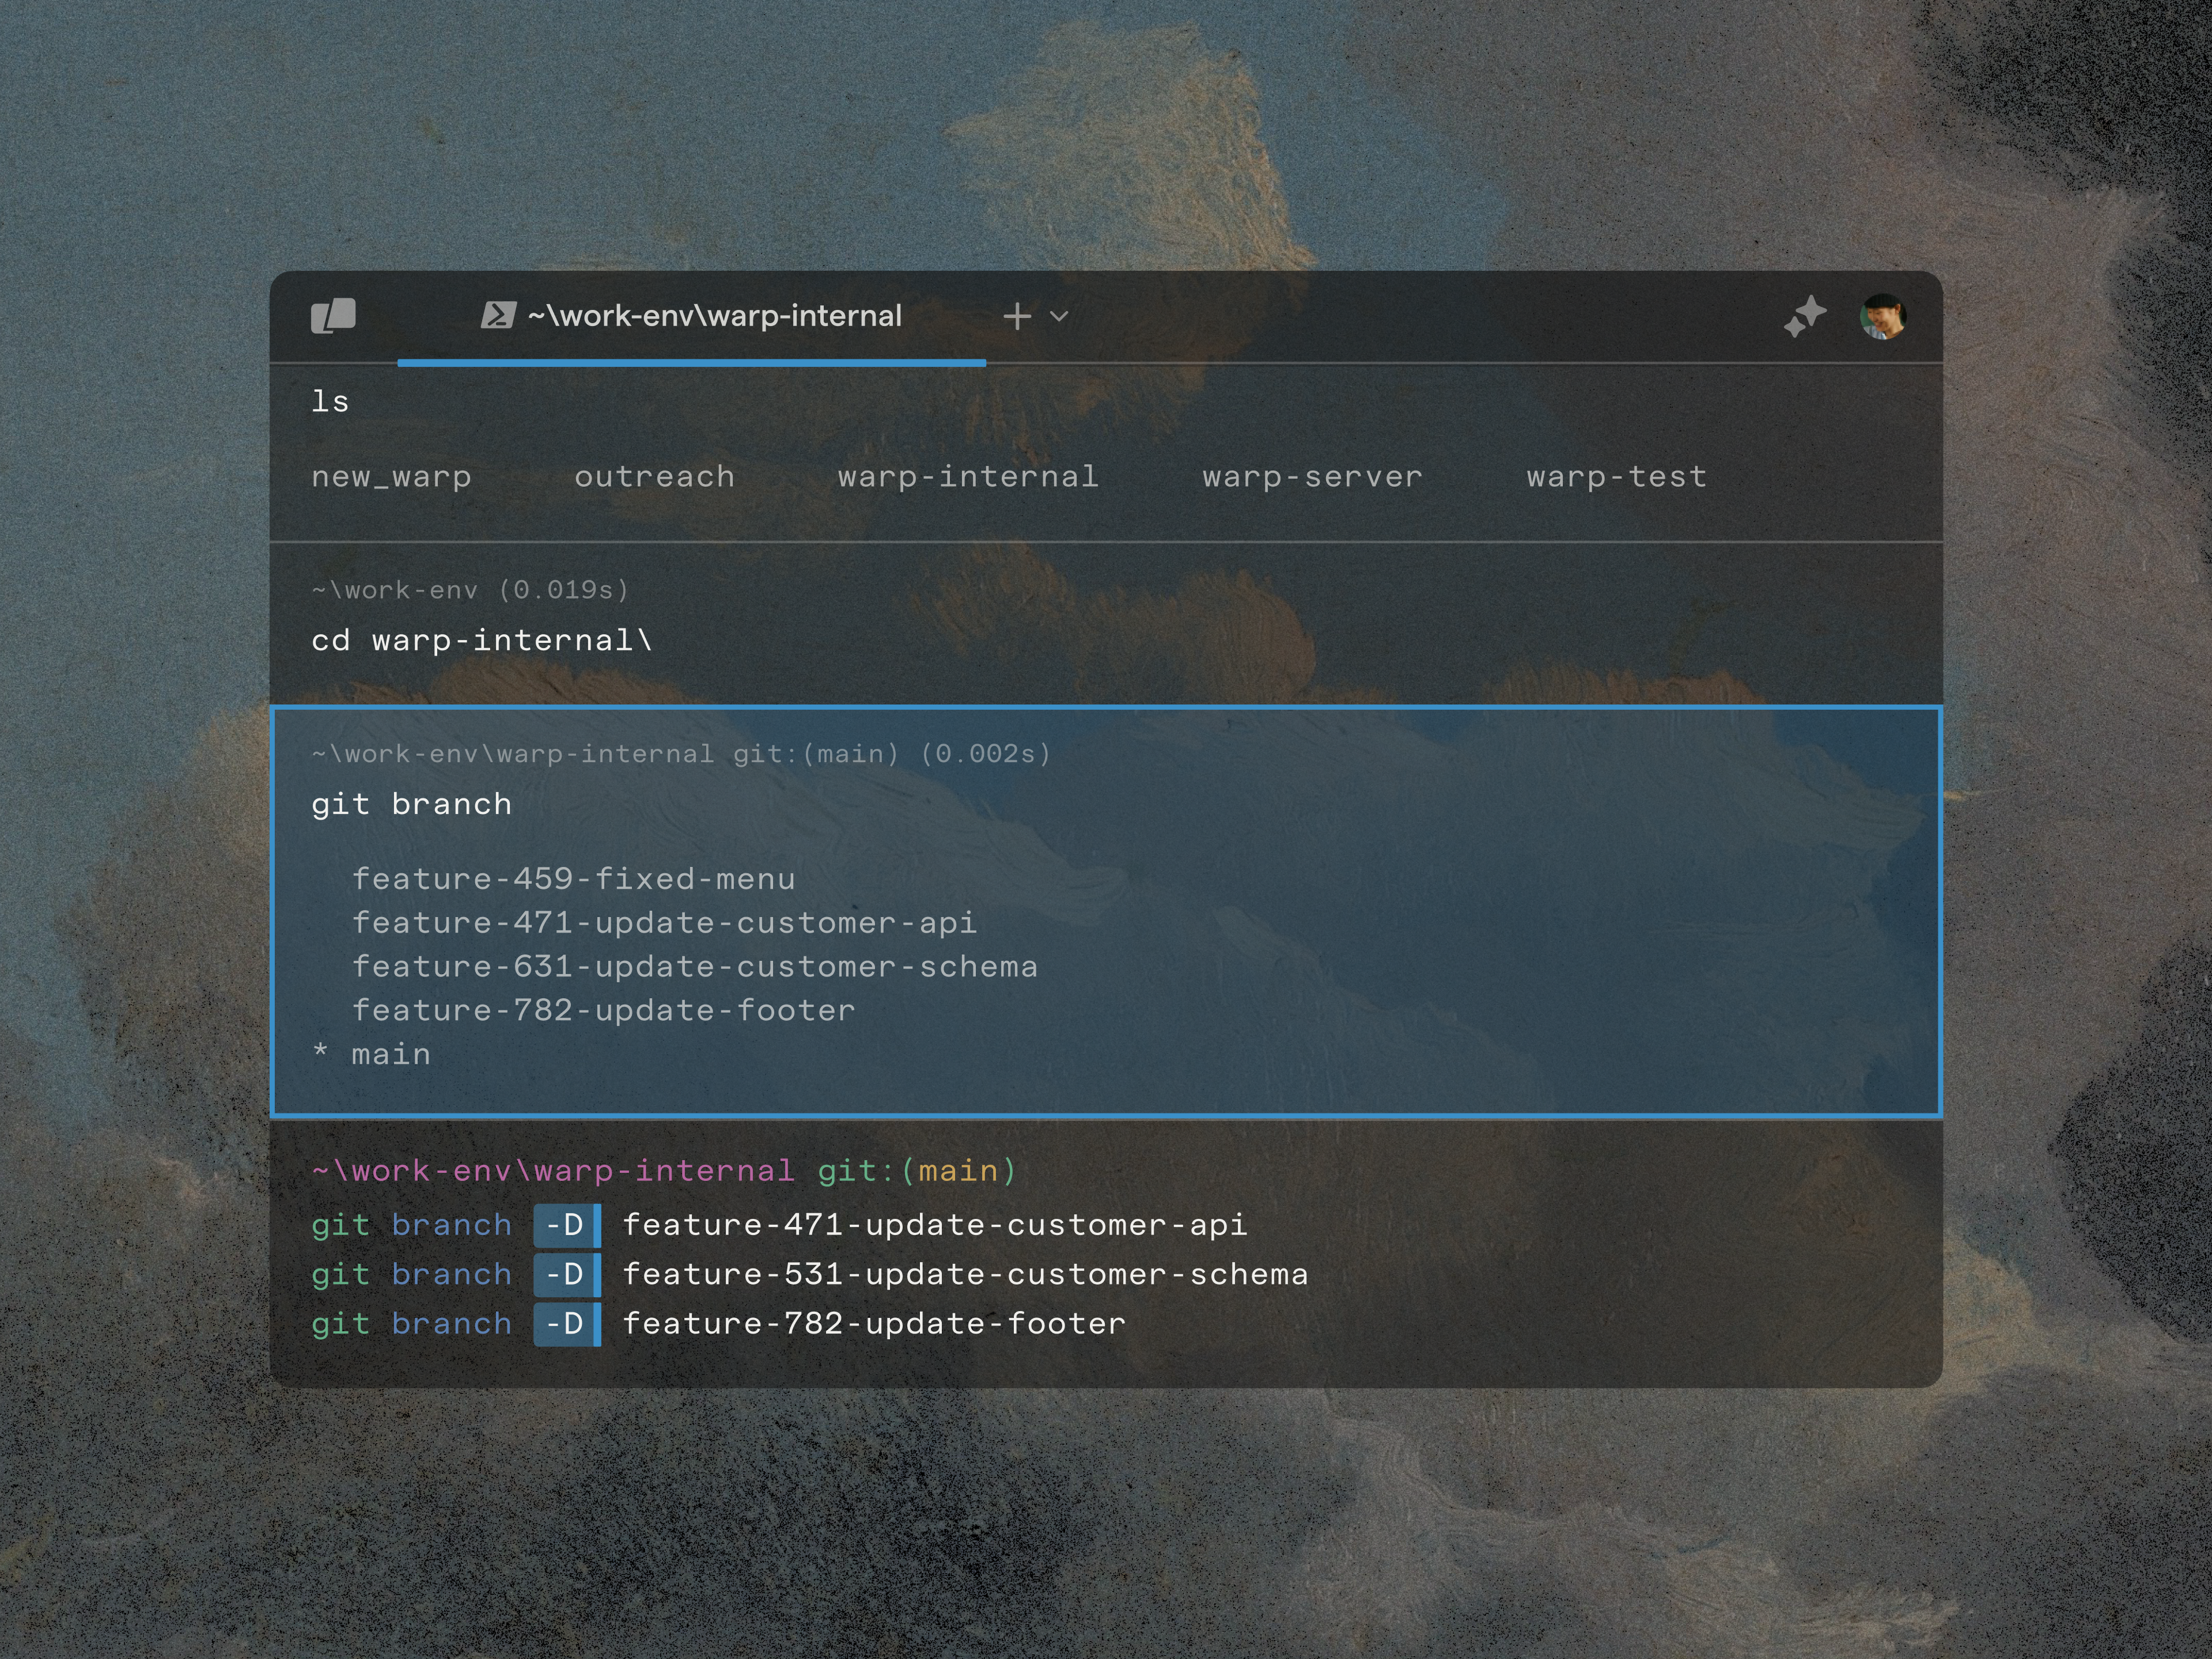Select the cd warp-internal command block

click(482, 640)
